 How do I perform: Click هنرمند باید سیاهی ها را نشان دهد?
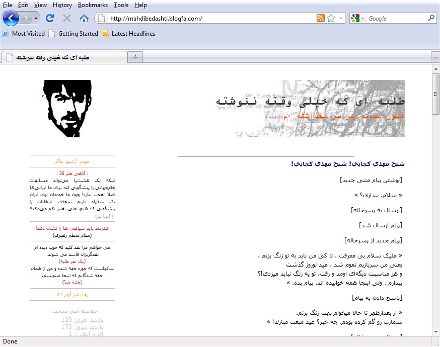coord(72,228)
